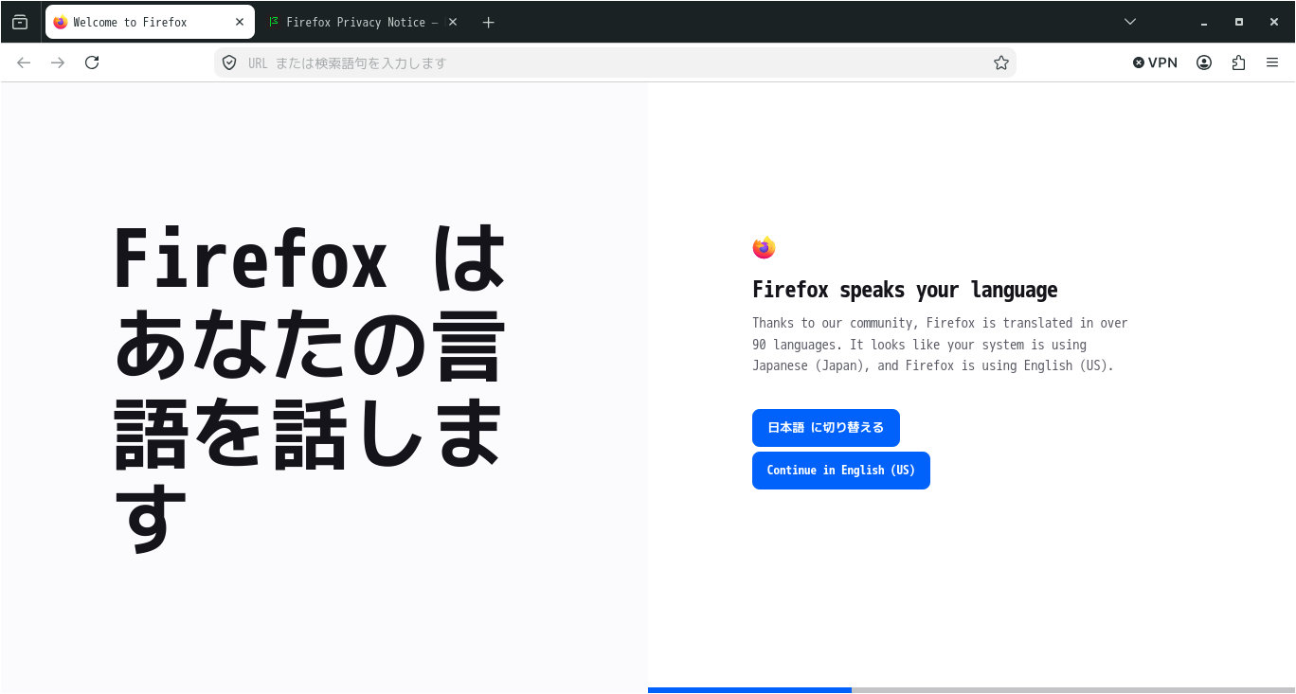Switch to Welcome to Firefox tab

(150, 22)
